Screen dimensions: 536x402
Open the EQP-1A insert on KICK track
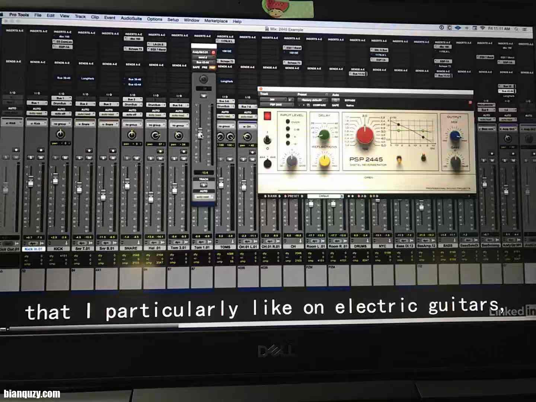click(x=63, y=47)
